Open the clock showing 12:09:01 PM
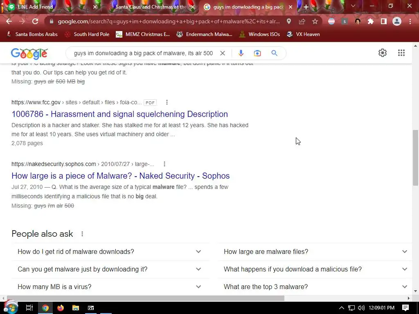The width and height of the screenshot is (419, 314). coord(381,308)
